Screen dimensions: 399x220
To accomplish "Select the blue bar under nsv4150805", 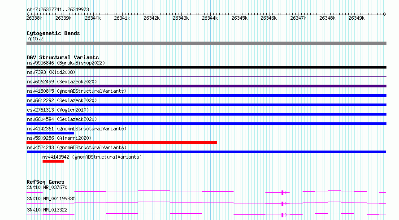I will coord(206,95).
